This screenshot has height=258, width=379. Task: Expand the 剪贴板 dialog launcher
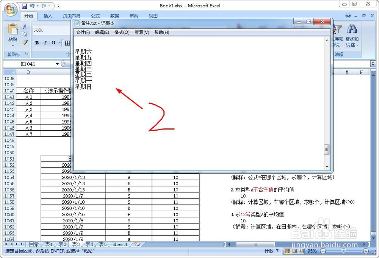(27, 54)
